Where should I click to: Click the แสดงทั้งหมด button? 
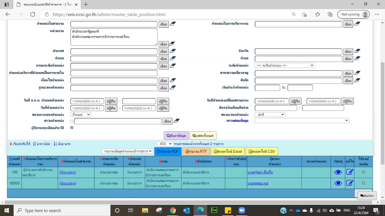point(203,136)
